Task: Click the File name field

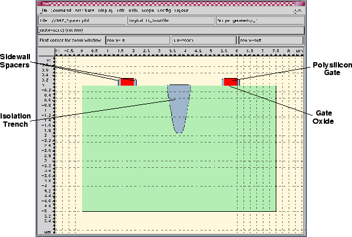Action: (82, 20)
